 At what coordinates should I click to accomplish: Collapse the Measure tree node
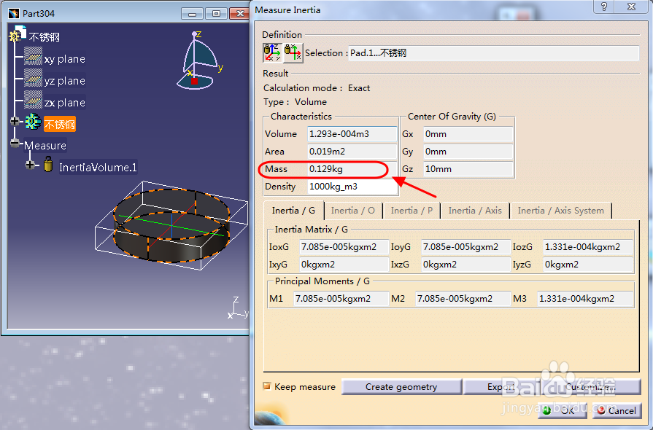pyautogui.click(x=15, y=143)
